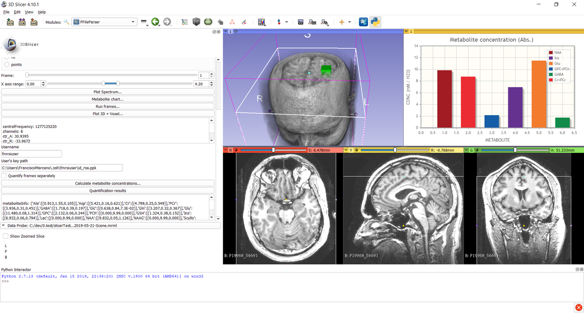Image resolution: width=584 pixels, height=328 pixels.
Task: Go back to previous module with green arrow
Action: (x=156, y=22)
